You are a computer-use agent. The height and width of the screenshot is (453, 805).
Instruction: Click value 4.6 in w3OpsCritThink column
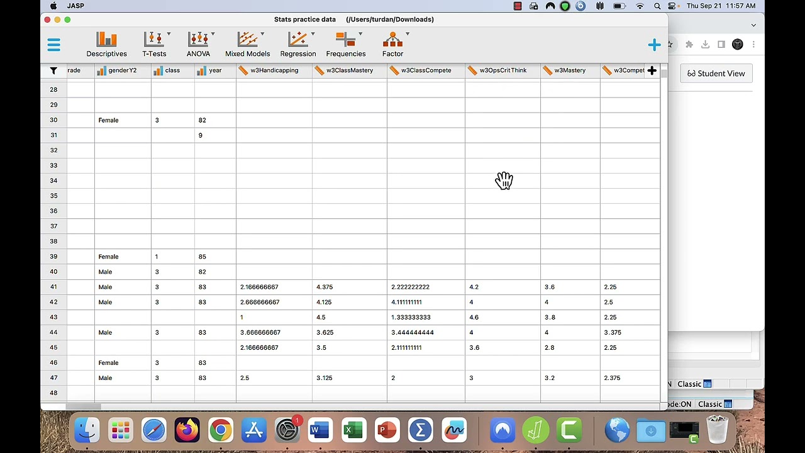[x=474, y=317]
